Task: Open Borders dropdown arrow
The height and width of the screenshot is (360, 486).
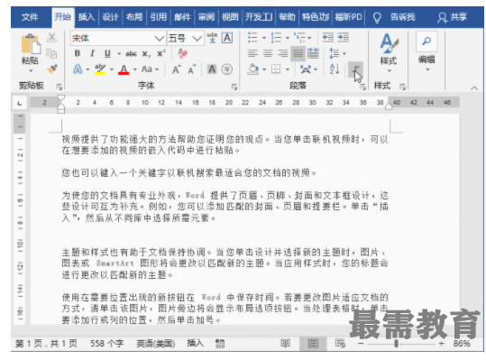Action: [x=288, y=69]
